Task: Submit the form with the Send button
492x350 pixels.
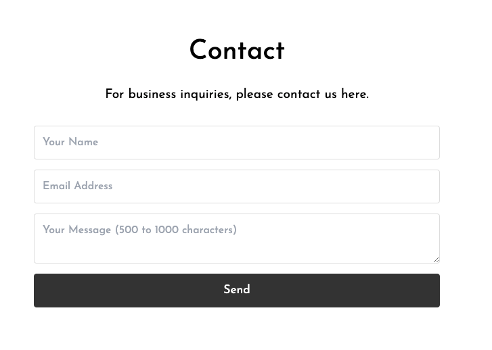Action: click(237, 291)
